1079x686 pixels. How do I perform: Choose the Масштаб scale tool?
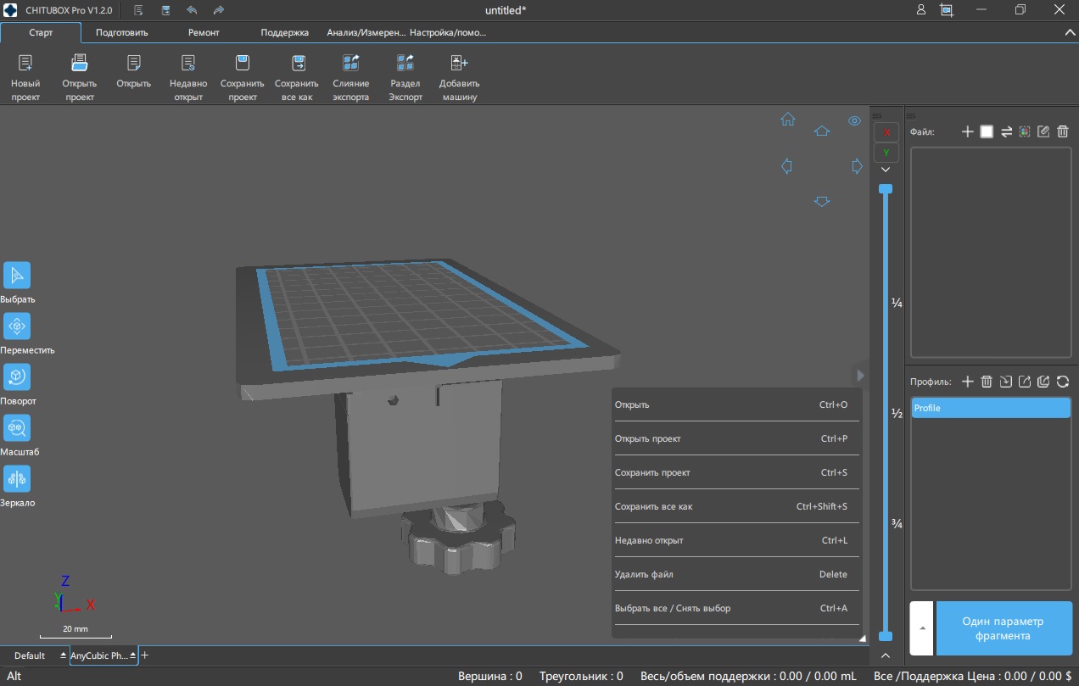coord(17,428)
